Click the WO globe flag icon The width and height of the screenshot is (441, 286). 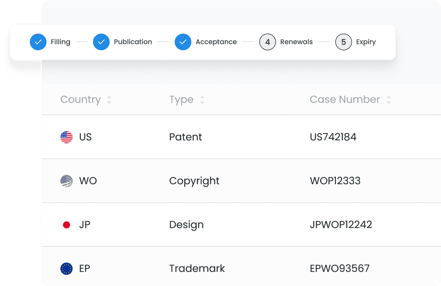(67, 181)
